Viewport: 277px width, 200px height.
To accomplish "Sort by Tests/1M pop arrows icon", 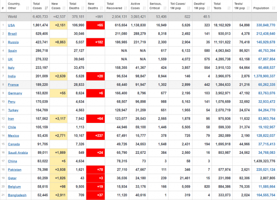I will (x=248, y=8).
